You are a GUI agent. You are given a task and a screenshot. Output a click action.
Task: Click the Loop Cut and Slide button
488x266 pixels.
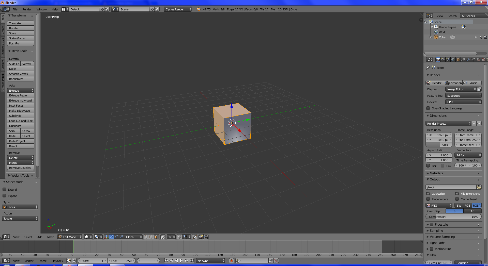point(21,121)
